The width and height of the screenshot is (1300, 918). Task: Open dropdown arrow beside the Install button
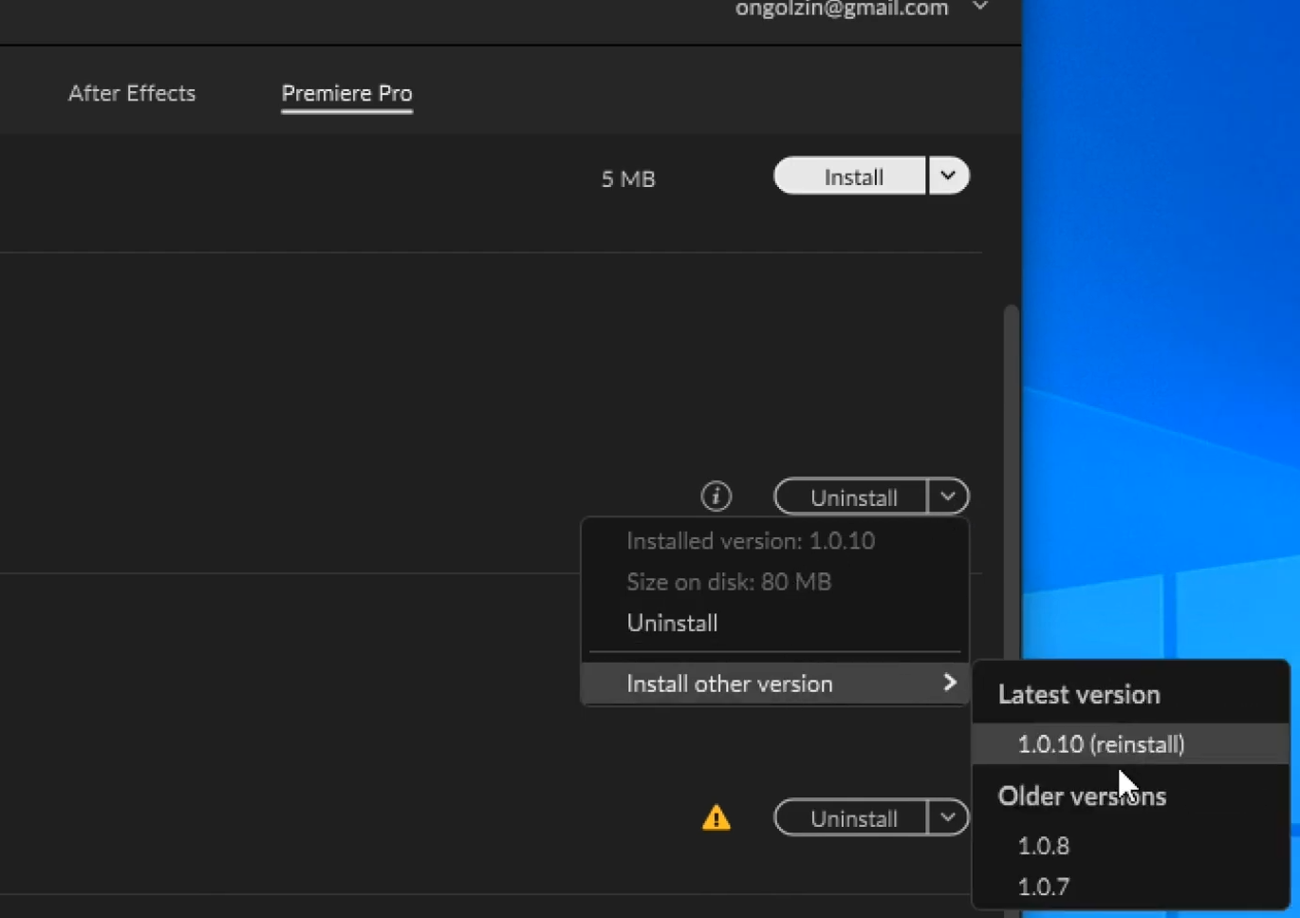(x=948, y=177)
